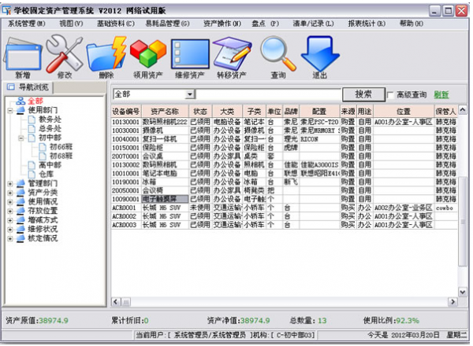Click the 存放位置 cloud folder icon

click(20, 211)
